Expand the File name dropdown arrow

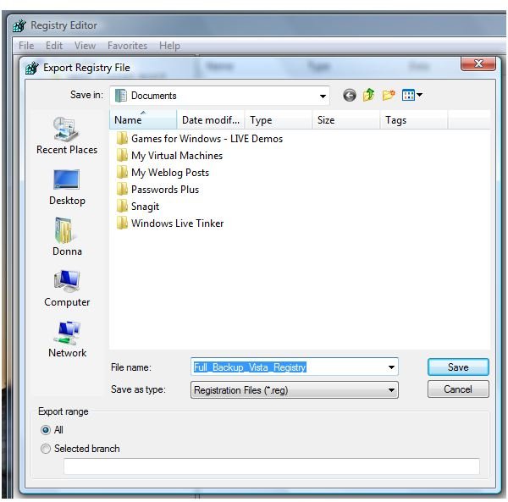point(391,367)
